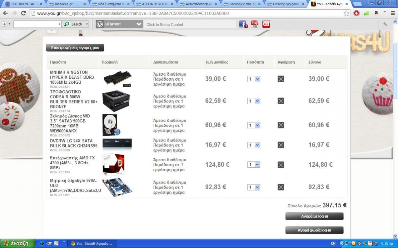Open Kingston Hyper X memory thumbnail

(x=117, y=79)
